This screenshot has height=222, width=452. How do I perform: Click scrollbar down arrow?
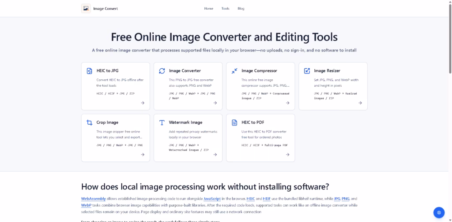(x=450, y=220)
